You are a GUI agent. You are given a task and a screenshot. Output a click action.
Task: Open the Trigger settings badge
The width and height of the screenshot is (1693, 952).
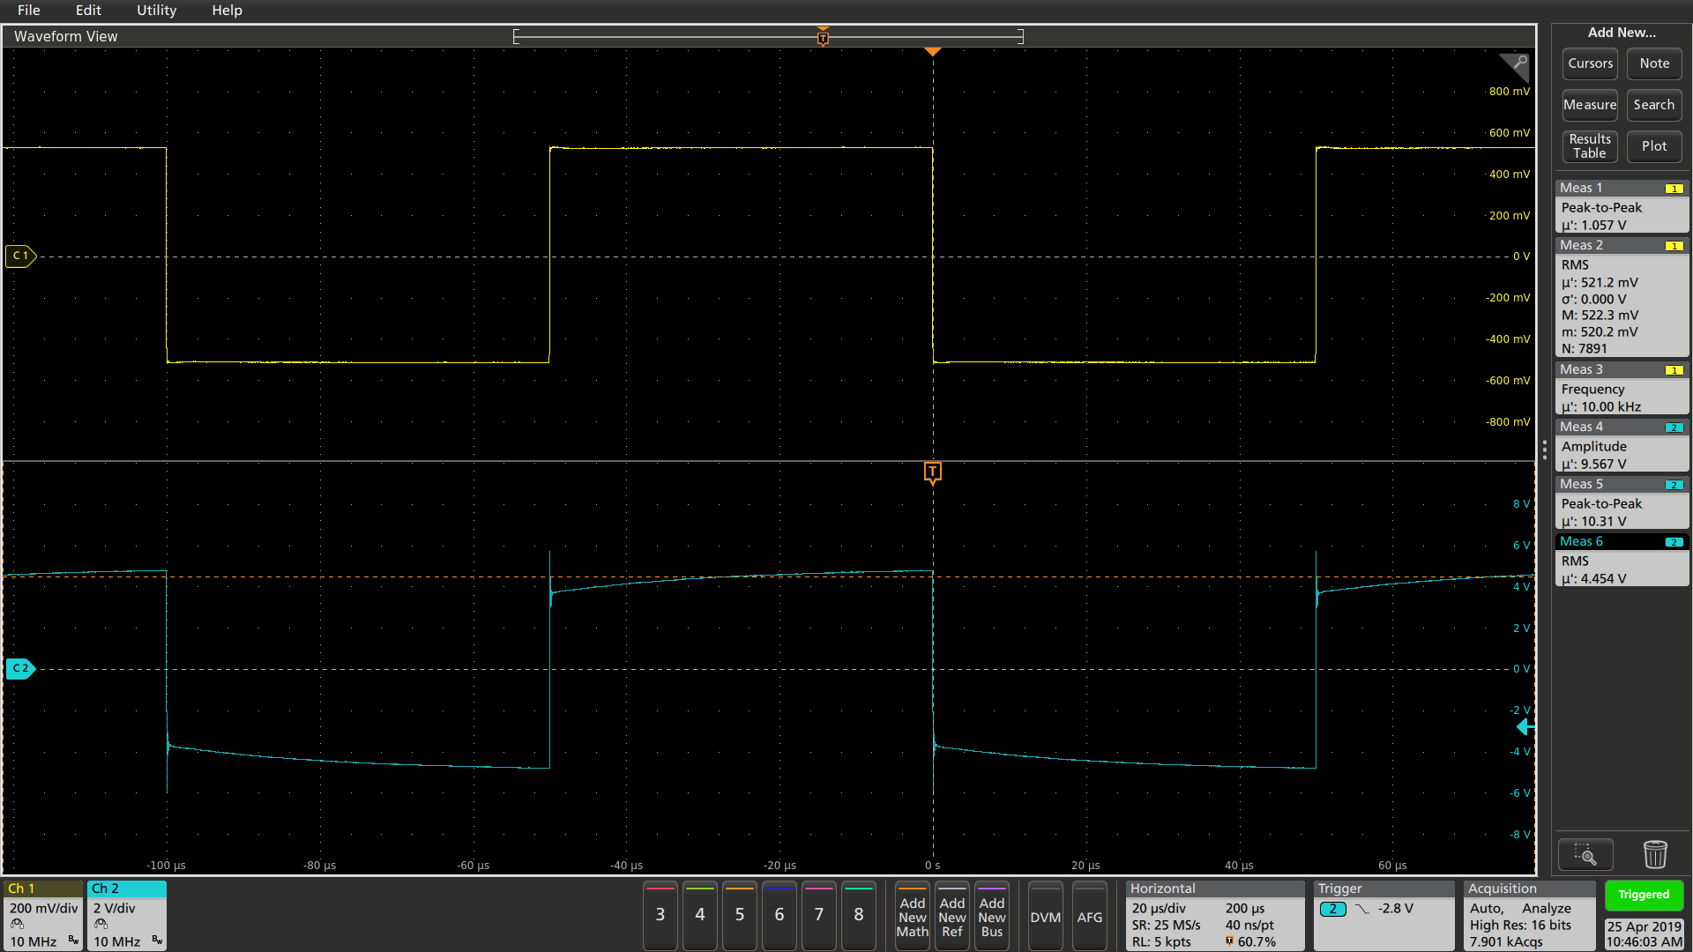click(x=1383, y=915)
